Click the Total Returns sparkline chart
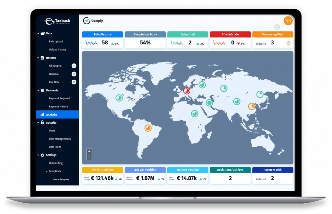This screenshot has height=214, width=332. tap(91, 43)
